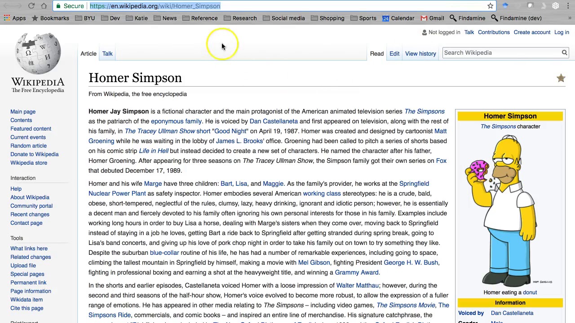
Task: Go to browser home page icon
Action: (44, 6)
